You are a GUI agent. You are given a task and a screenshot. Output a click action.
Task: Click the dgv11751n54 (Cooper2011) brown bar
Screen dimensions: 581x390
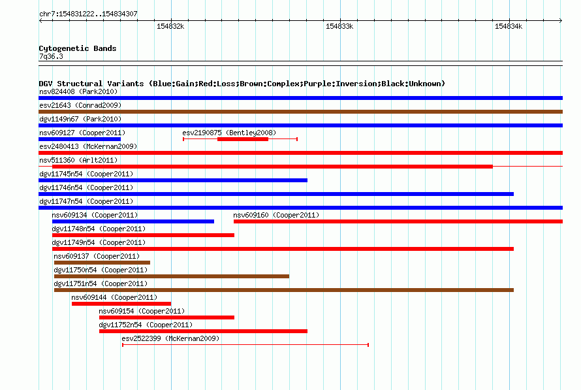tap(284, 290)
